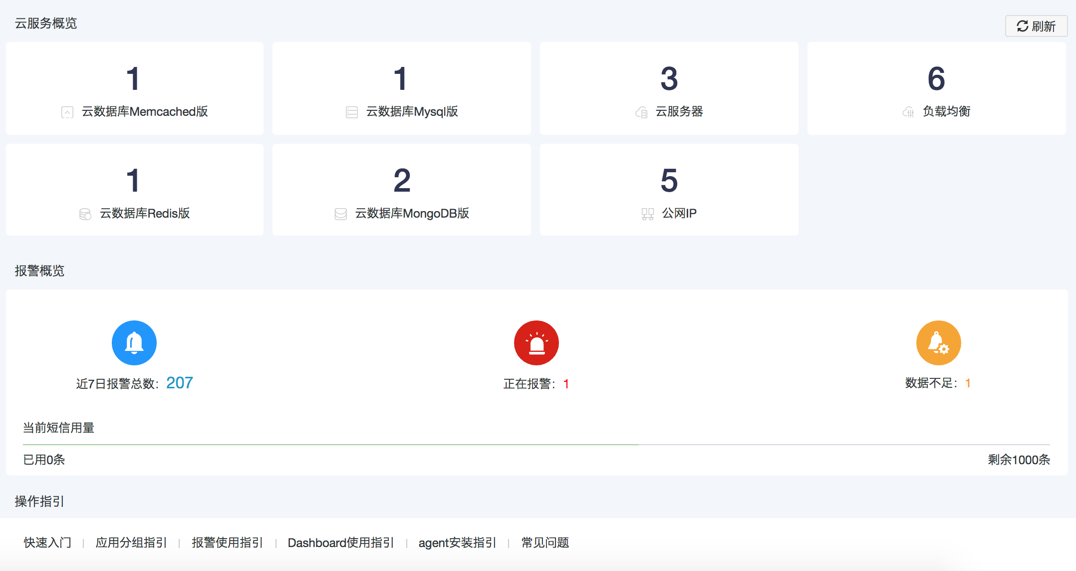
Task: Click the blue bell alarm total icon
Action: pos(134,343)
